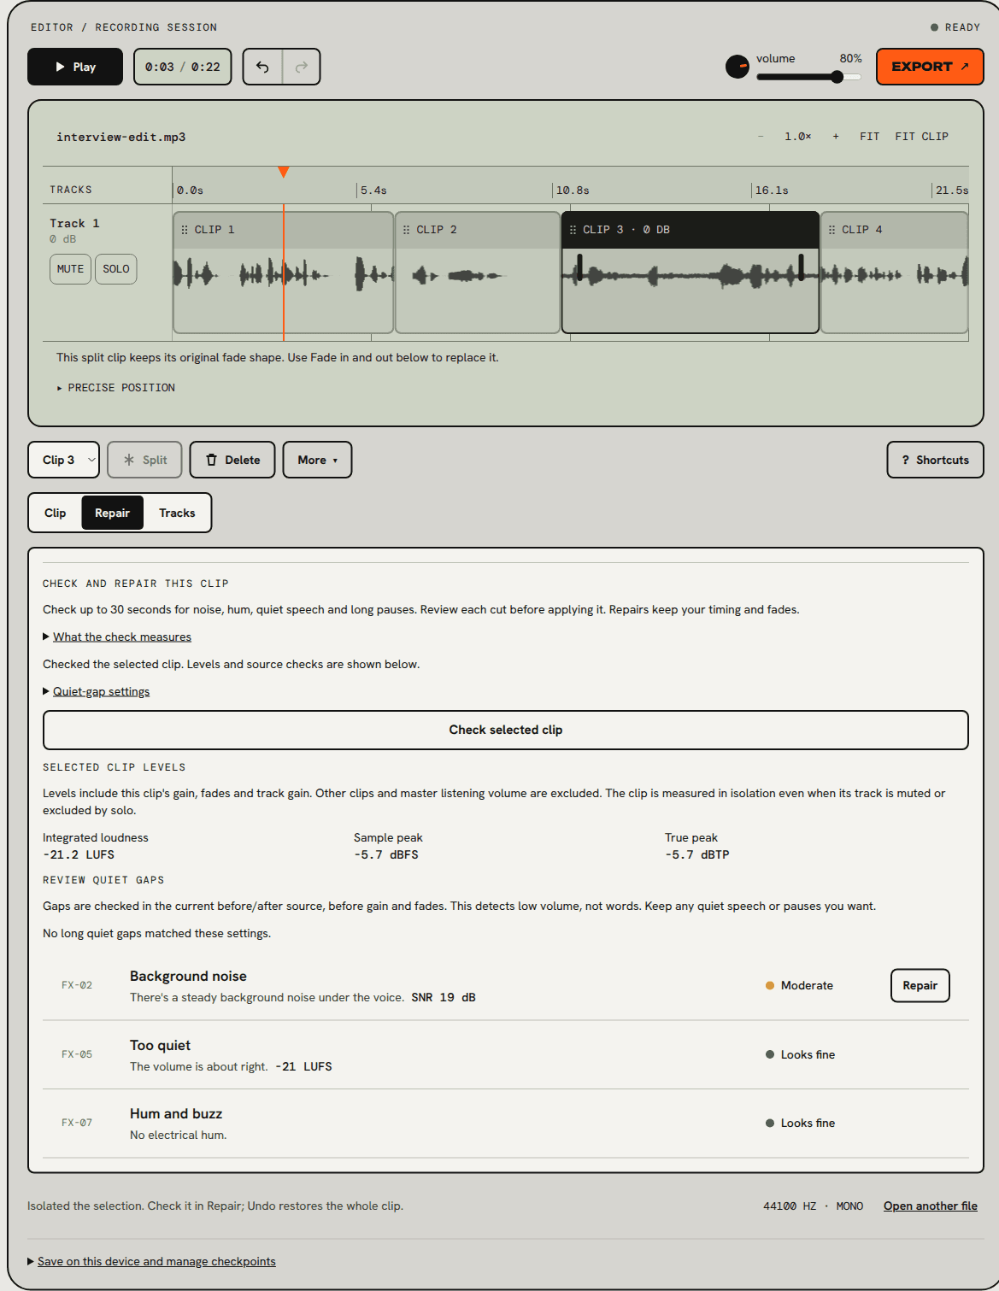Zoom out timeline with minus icon
The image size is (999, 1291).
click(761, 137)
